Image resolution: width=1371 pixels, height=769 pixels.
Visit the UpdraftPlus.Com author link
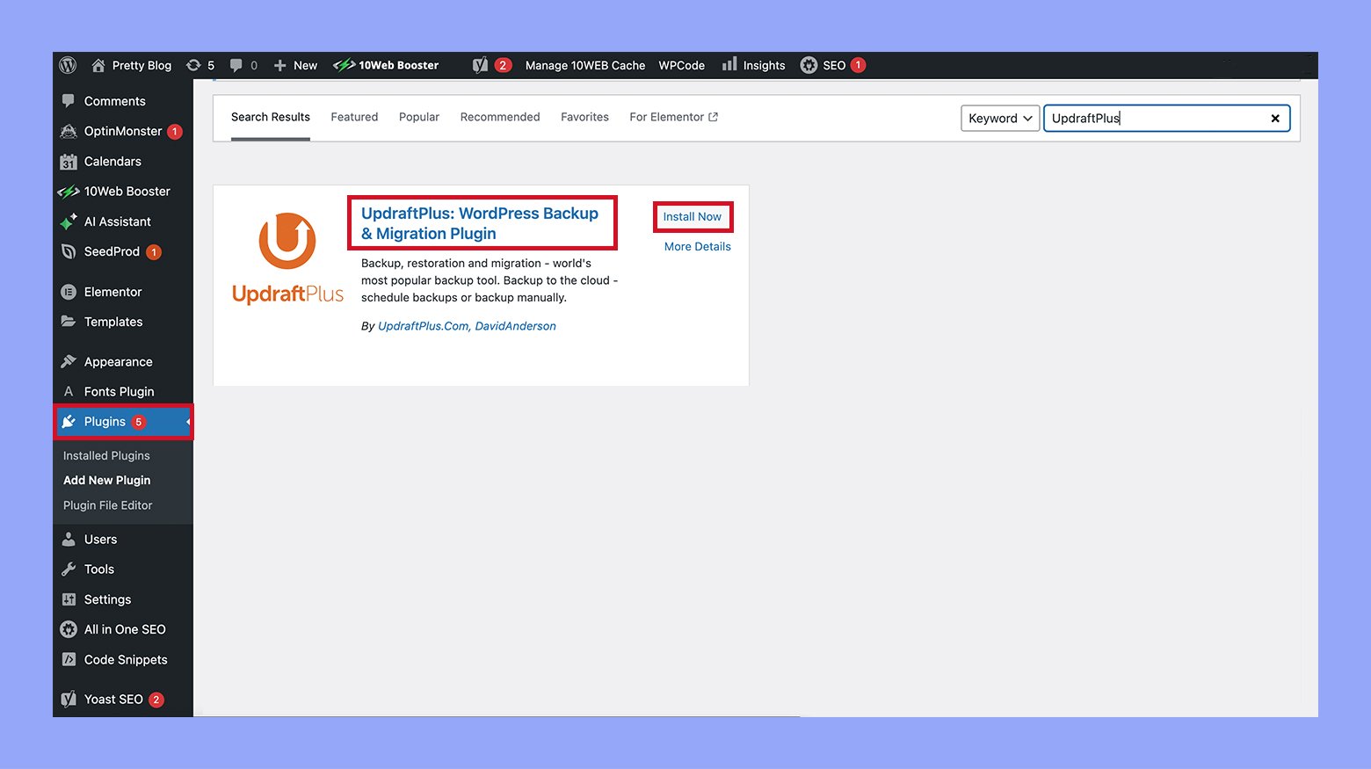click(x=422, y=325)
